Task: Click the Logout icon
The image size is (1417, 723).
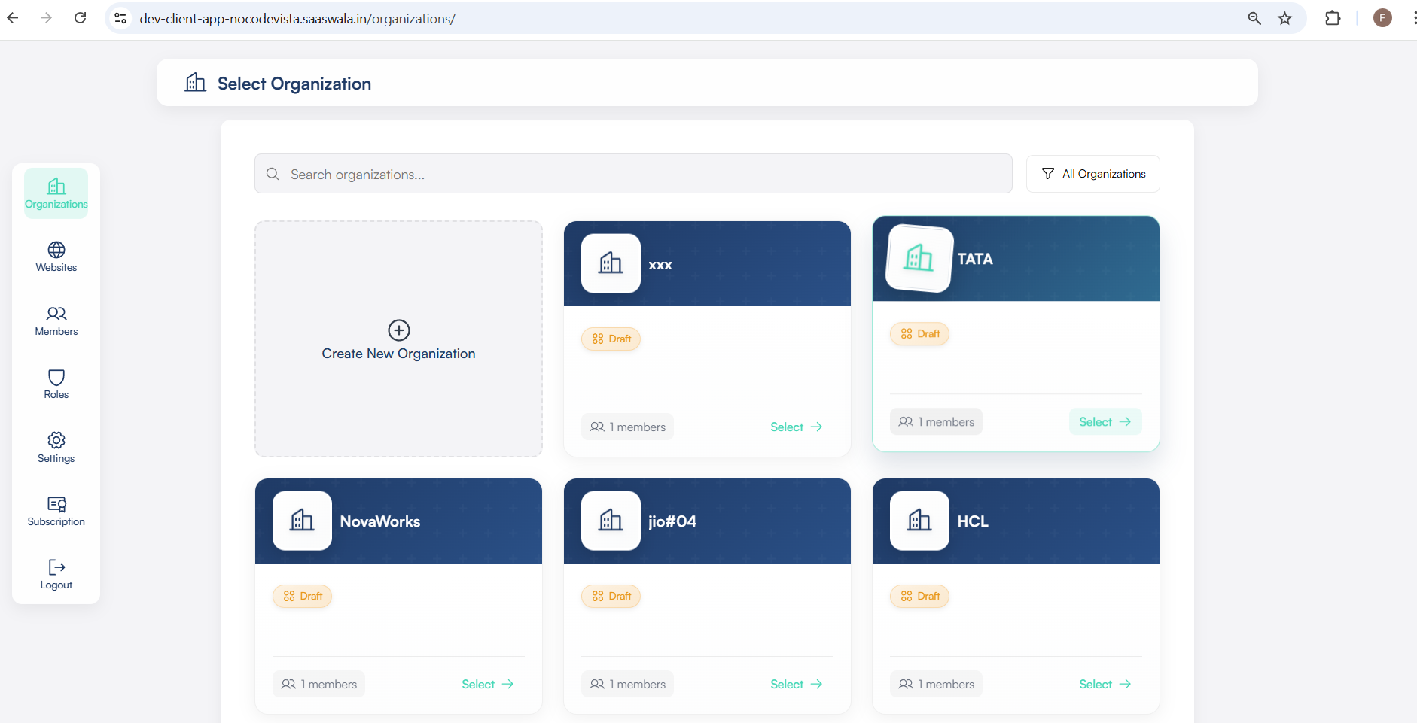Action: [56, 567]
